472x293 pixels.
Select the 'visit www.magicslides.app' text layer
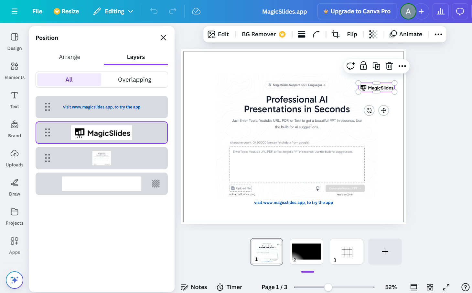coord(102,107)
